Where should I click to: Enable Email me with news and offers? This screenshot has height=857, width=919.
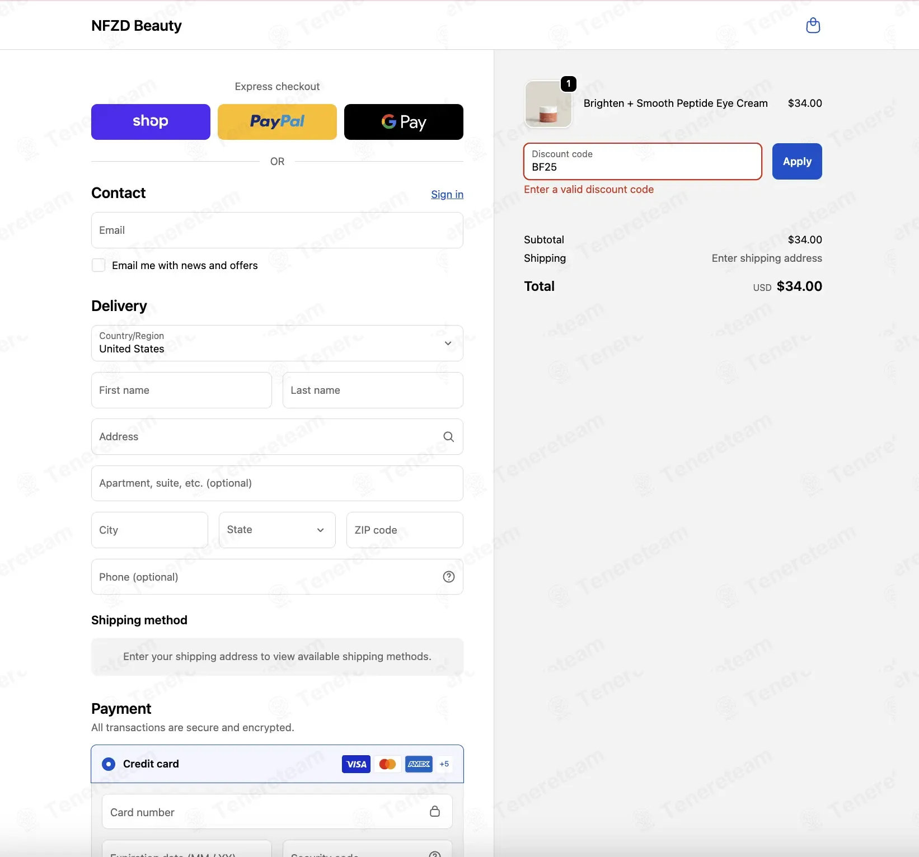99,265
